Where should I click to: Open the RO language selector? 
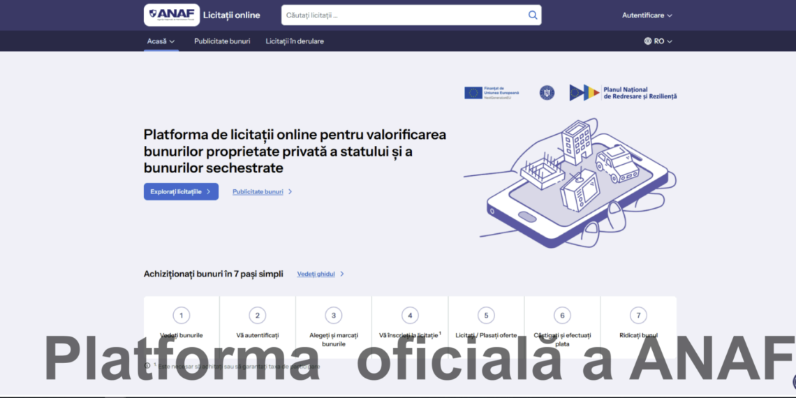[x=658, y=41]
